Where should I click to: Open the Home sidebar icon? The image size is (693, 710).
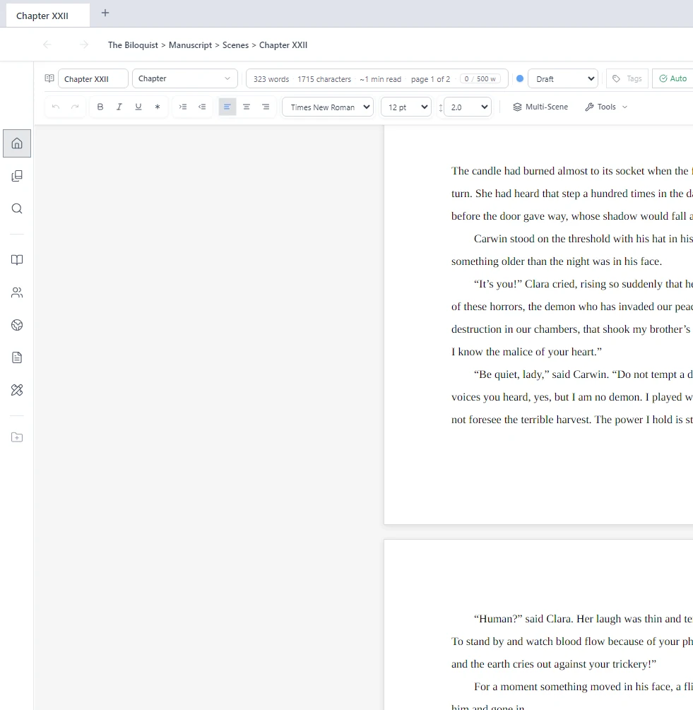pyautogui.click(x=17, y=143)
